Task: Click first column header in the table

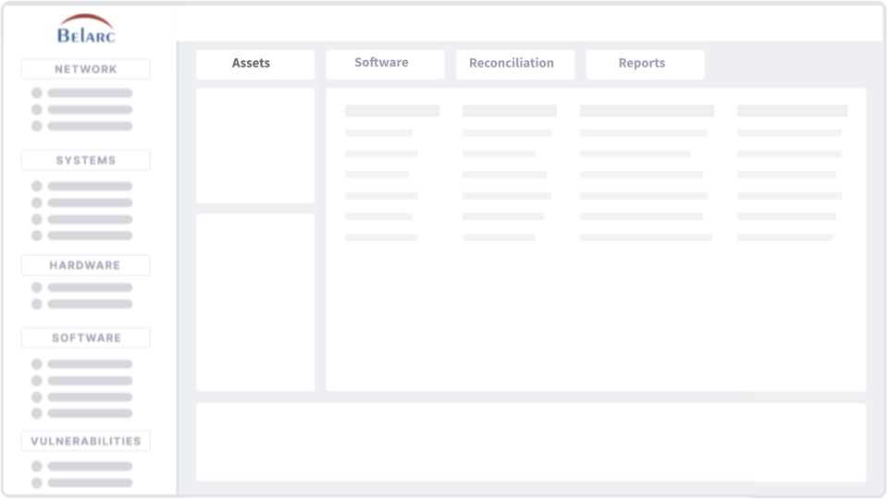Action: tap(392, 111)
